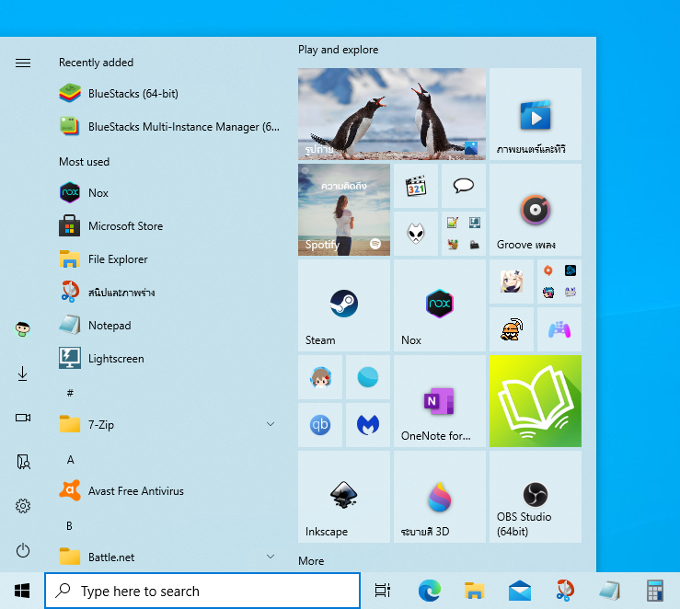Open Calculator from the taskbar
The width and height of the screenshot is (680, 609).
(655, 591)
